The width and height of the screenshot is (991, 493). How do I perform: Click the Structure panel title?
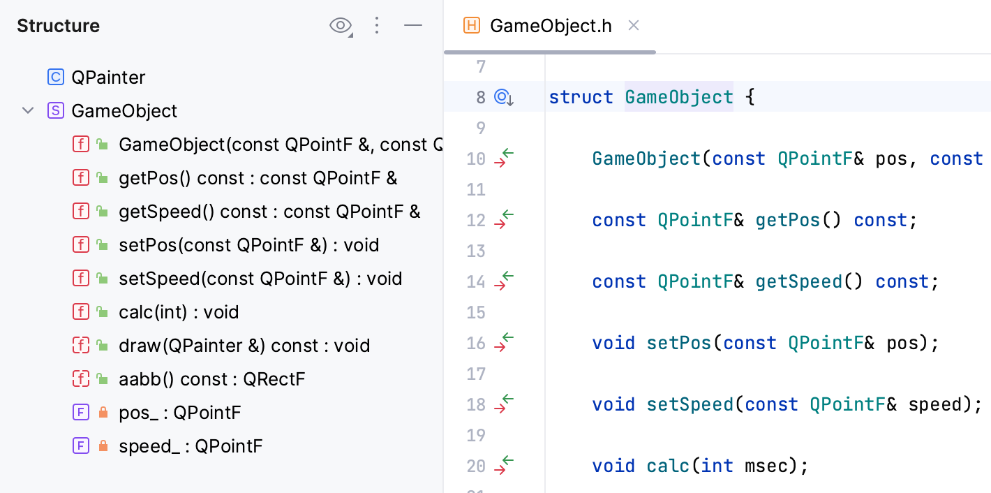click(x=58, y=26)
